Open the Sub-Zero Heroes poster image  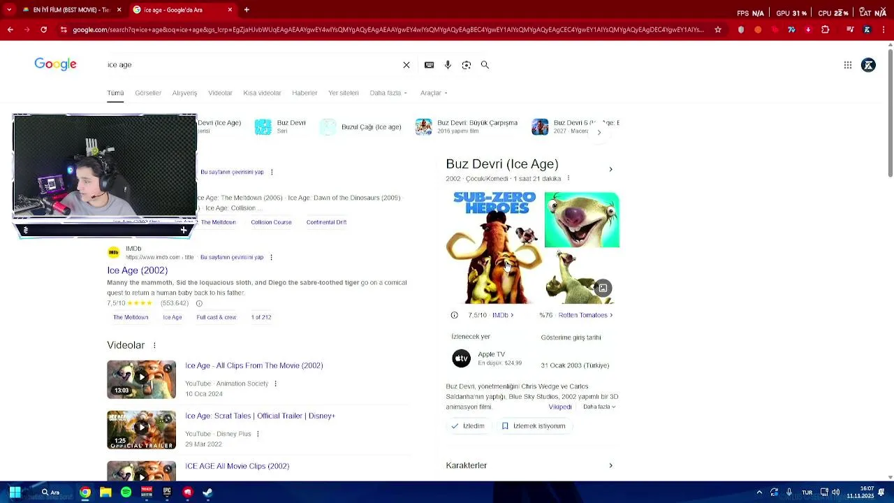point(494,247)
